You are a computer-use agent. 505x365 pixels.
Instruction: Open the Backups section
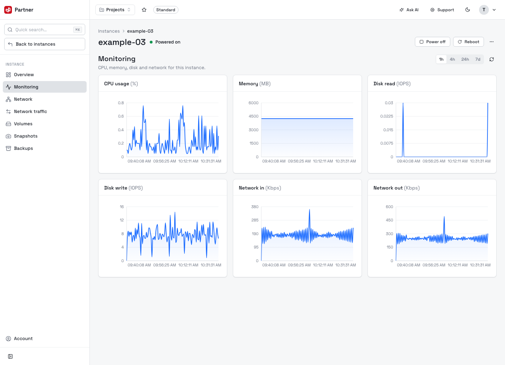click(x=45, y=148)
